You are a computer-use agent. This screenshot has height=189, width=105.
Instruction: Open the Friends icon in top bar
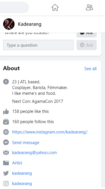pyautogui.click(x=89, y=7)
